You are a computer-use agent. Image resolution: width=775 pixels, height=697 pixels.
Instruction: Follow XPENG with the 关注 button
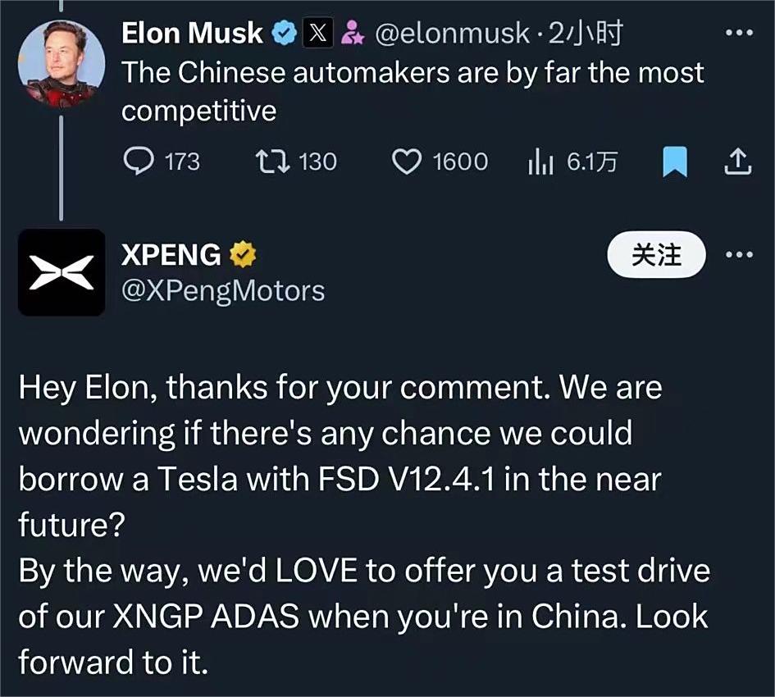pos(656,255)
